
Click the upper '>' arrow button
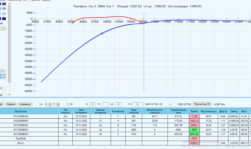(3, 71)
